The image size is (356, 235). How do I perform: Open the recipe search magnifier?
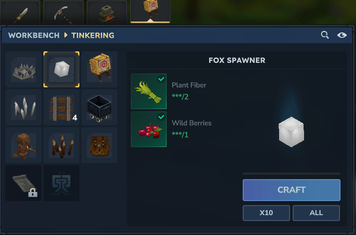coord(325,35)
